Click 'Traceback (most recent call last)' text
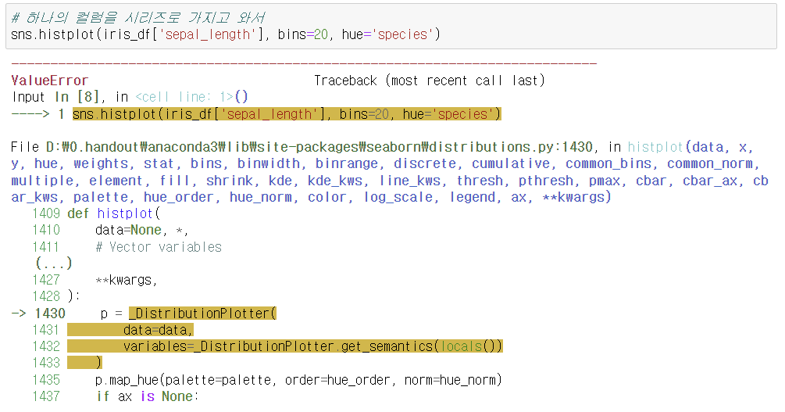Image resolution: width=785 pixels, height=412 pixels. [429, 81]
